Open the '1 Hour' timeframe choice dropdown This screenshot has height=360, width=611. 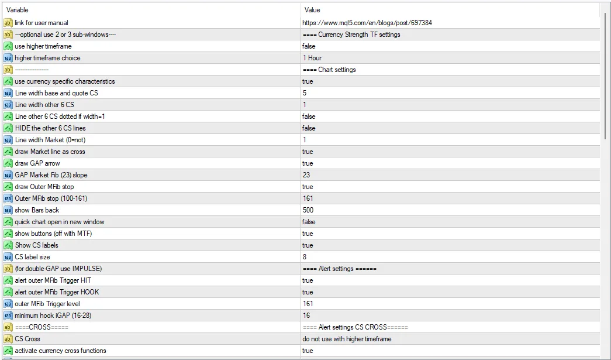[312, 58]
